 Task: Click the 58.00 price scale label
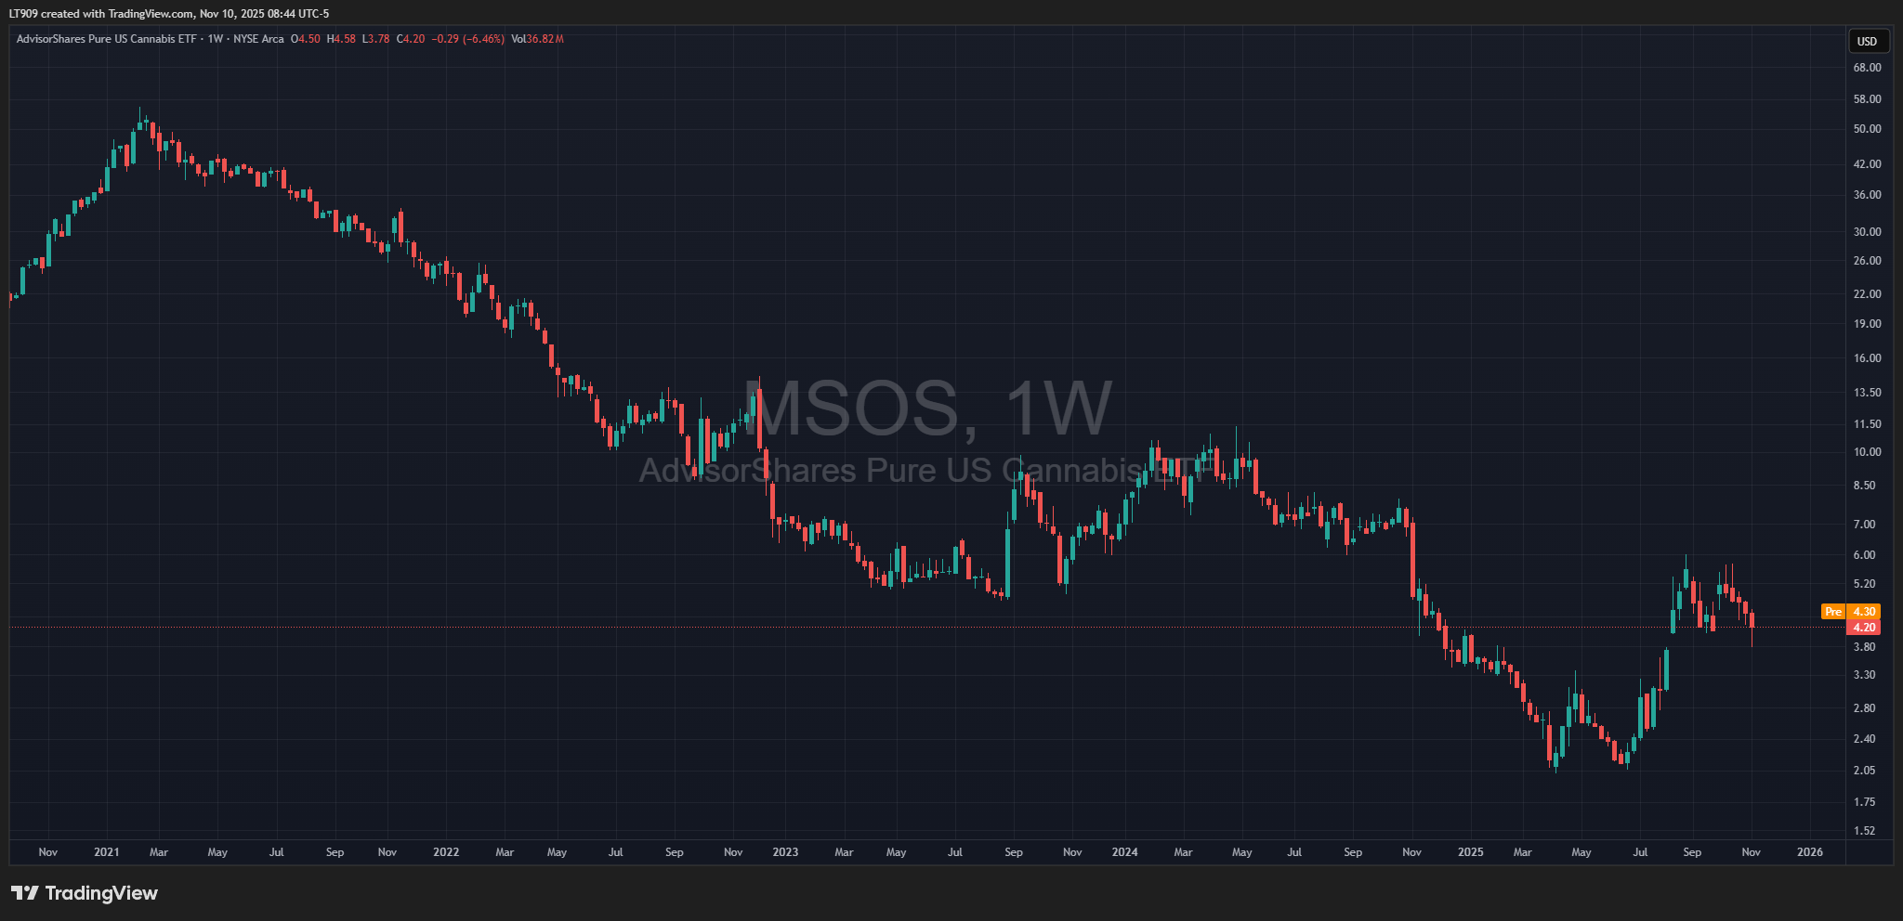click(1867, 99)
